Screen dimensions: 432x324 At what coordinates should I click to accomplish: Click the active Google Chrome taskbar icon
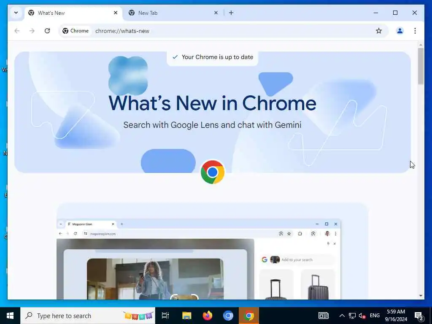click(x=249, y=316)
